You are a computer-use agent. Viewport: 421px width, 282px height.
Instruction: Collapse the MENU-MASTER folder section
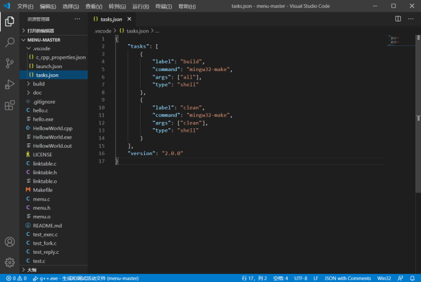click(x=54, y=40)
